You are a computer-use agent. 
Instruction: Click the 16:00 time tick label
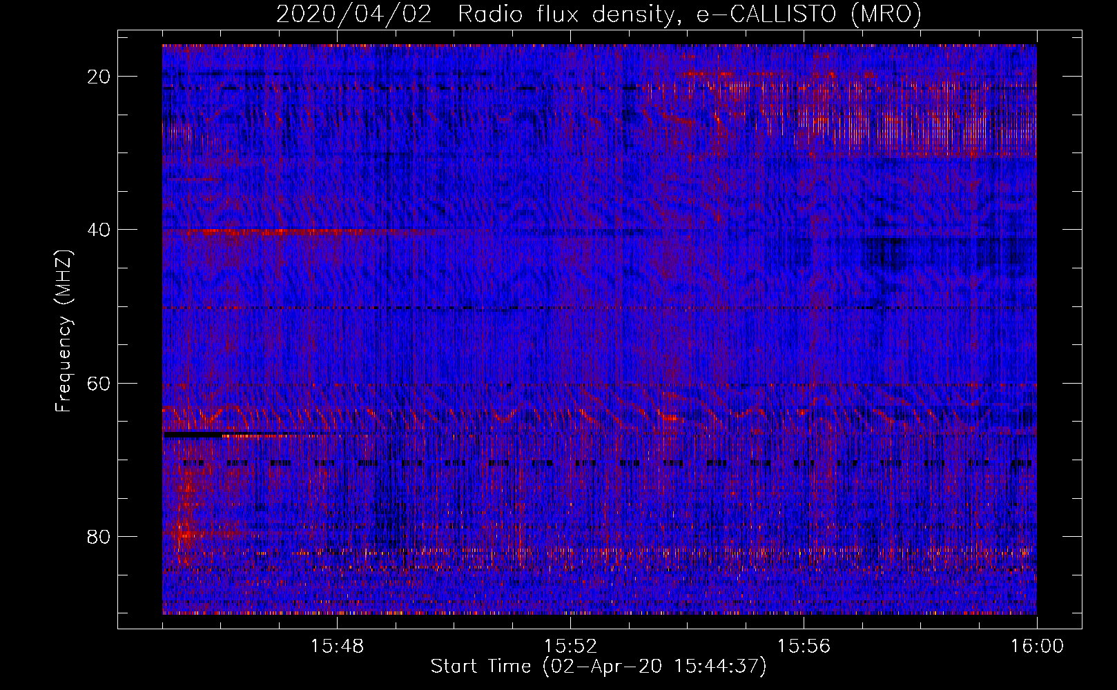pyautogui.click(x=1037, y=647)
